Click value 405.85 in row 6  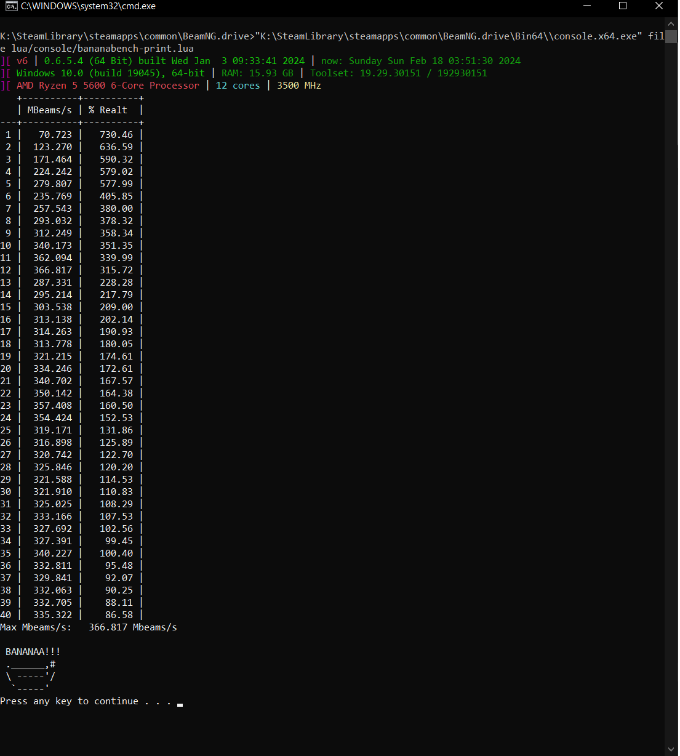[116, 196]
